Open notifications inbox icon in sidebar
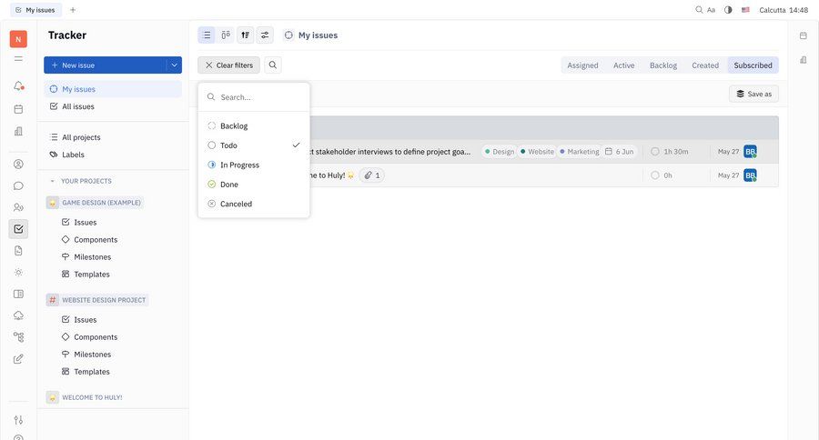The height and width of the screenshot is (440, 819). point(18,85)
